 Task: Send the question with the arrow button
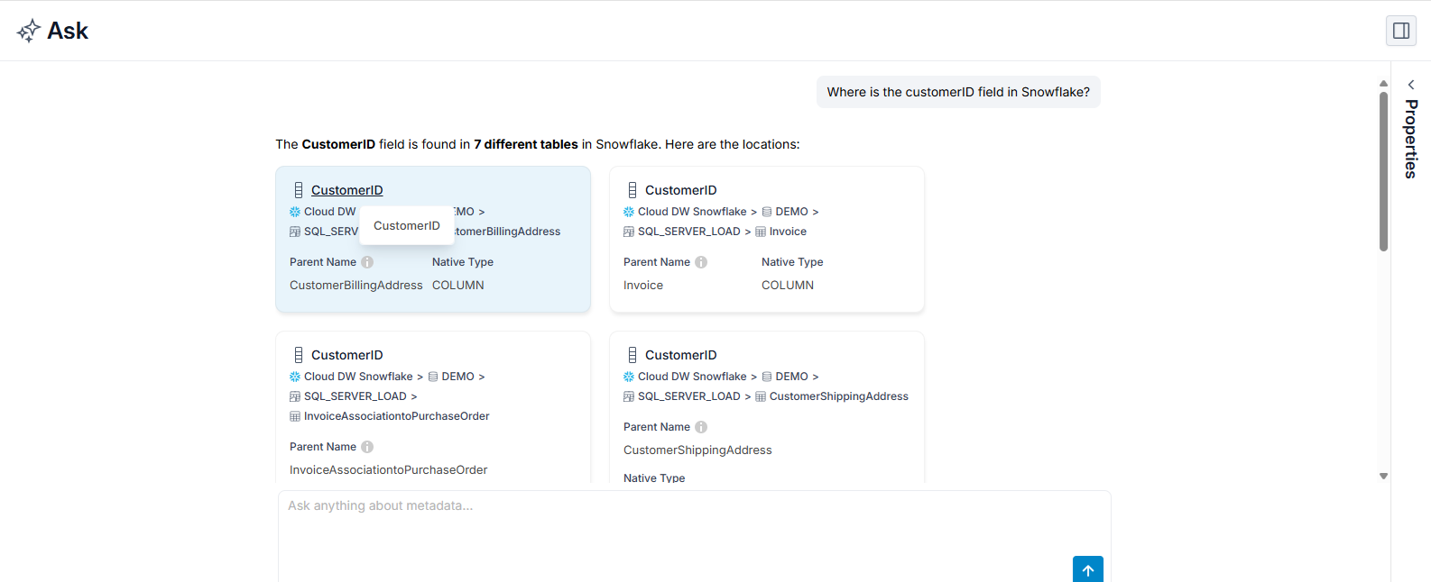coord(1088,569)
